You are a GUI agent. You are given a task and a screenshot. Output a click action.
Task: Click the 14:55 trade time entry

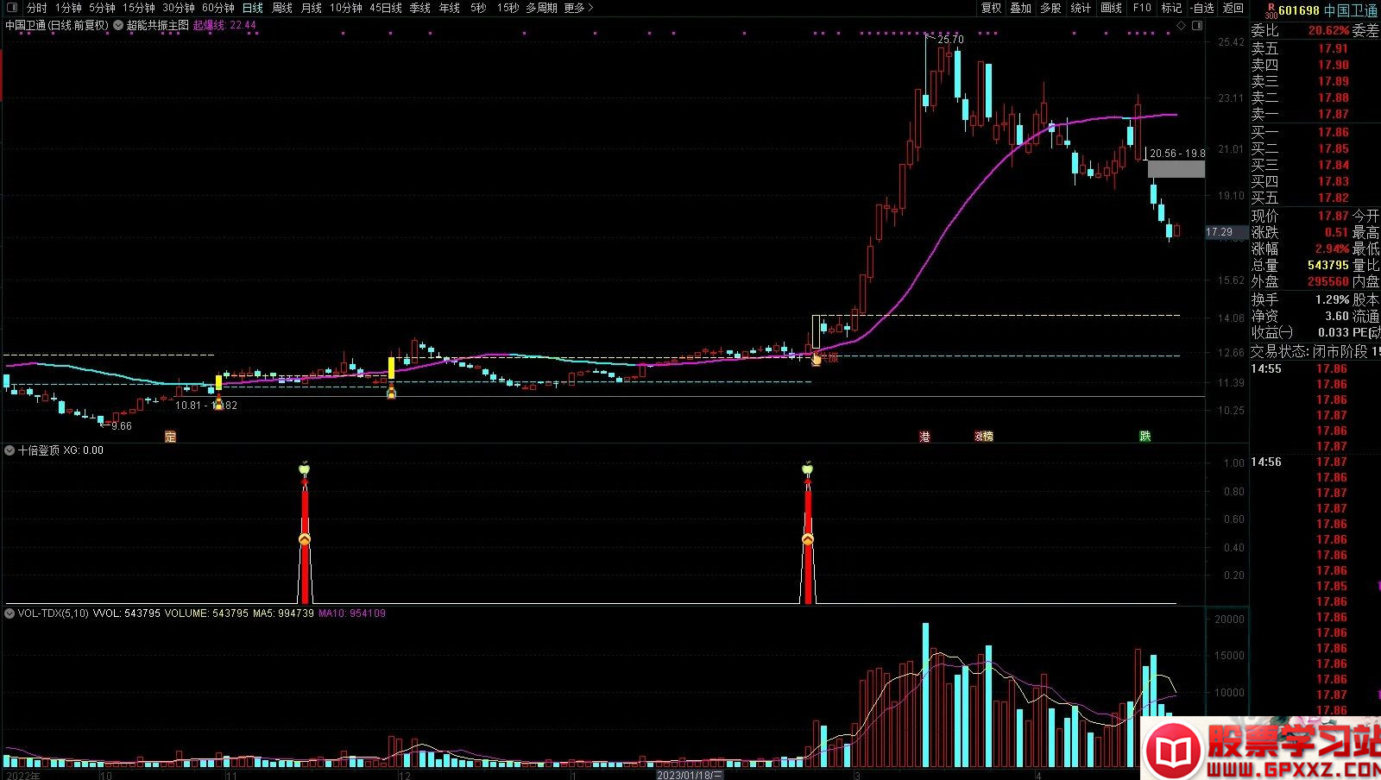[1266, 368]
